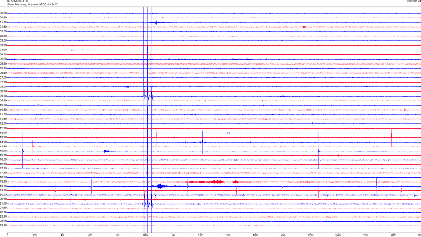Choose the 09:30 trace label
Viewport: 421px width, 237px height.
coord(3,101)
